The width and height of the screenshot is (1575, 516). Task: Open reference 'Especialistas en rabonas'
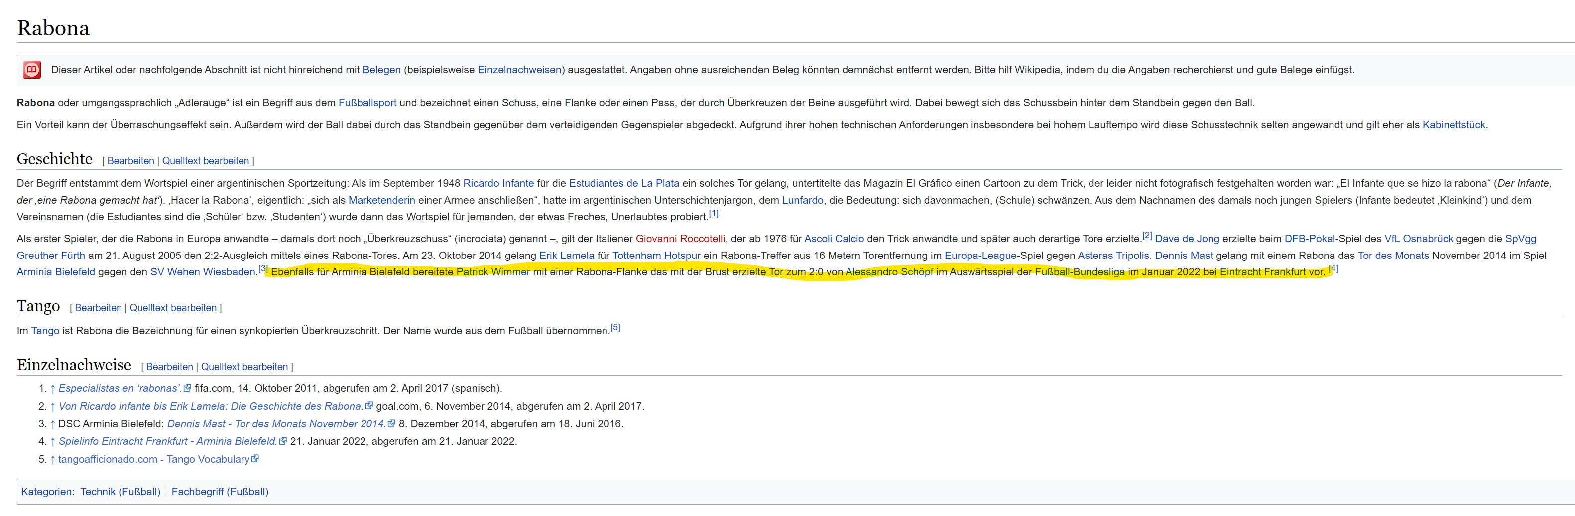click(x=120, y=388)
